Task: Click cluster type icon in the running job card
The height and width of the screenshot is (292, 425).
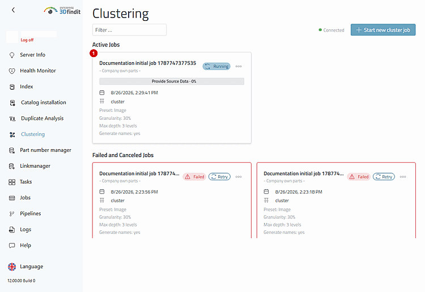Action: coord(102,102)
